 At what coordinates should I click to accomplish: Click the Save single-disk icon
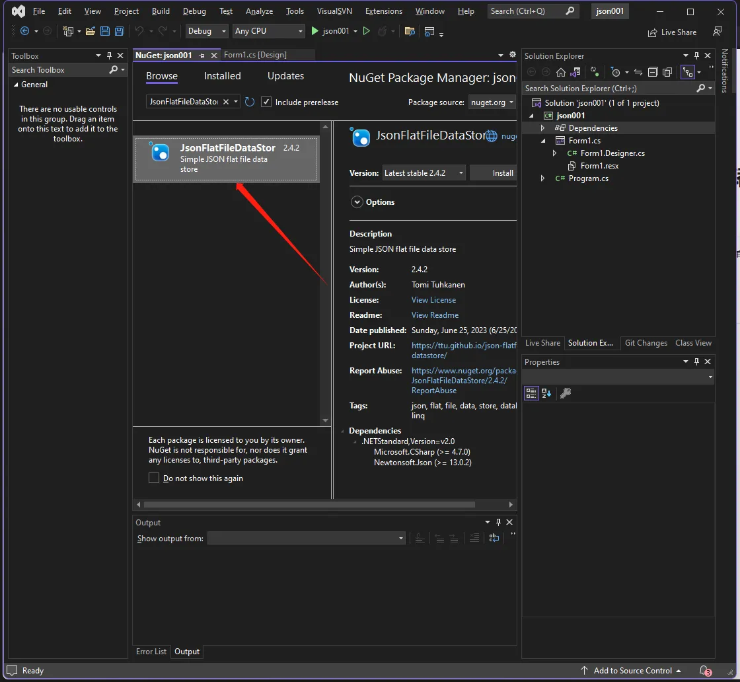click(105, 31)
